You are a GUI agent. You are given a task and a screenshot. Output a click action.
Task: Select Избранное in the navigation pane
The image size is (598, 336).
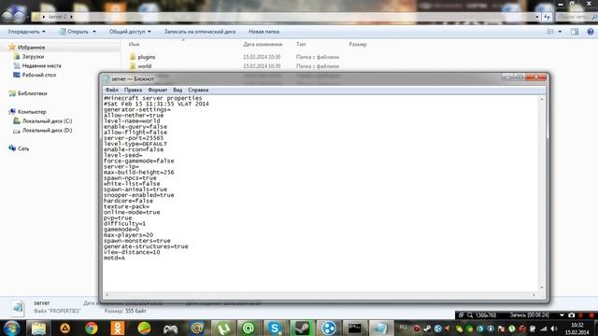(x=31, y=48)
